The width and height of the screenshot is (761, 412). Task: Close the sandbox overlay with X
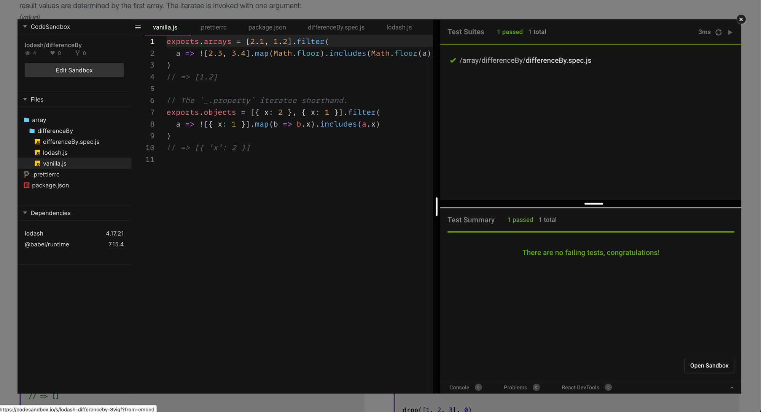click(740, 19)
